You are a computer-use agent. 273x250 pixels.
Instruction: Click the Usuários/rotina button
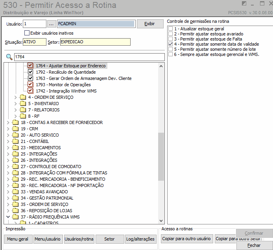click(79, 239)
